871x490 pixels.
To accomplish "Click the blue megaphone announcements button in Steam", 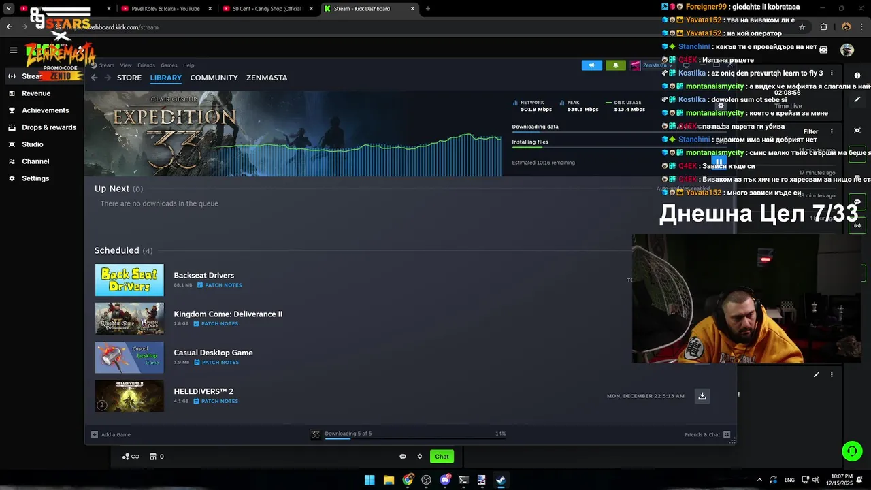I will 592,65.
